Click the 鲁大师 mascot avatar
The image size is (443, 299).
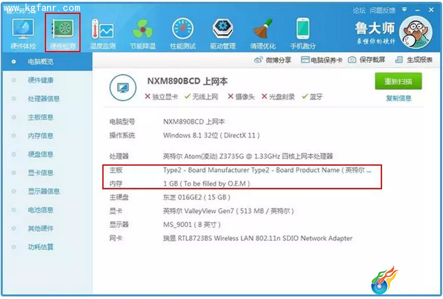click(416, 32)
